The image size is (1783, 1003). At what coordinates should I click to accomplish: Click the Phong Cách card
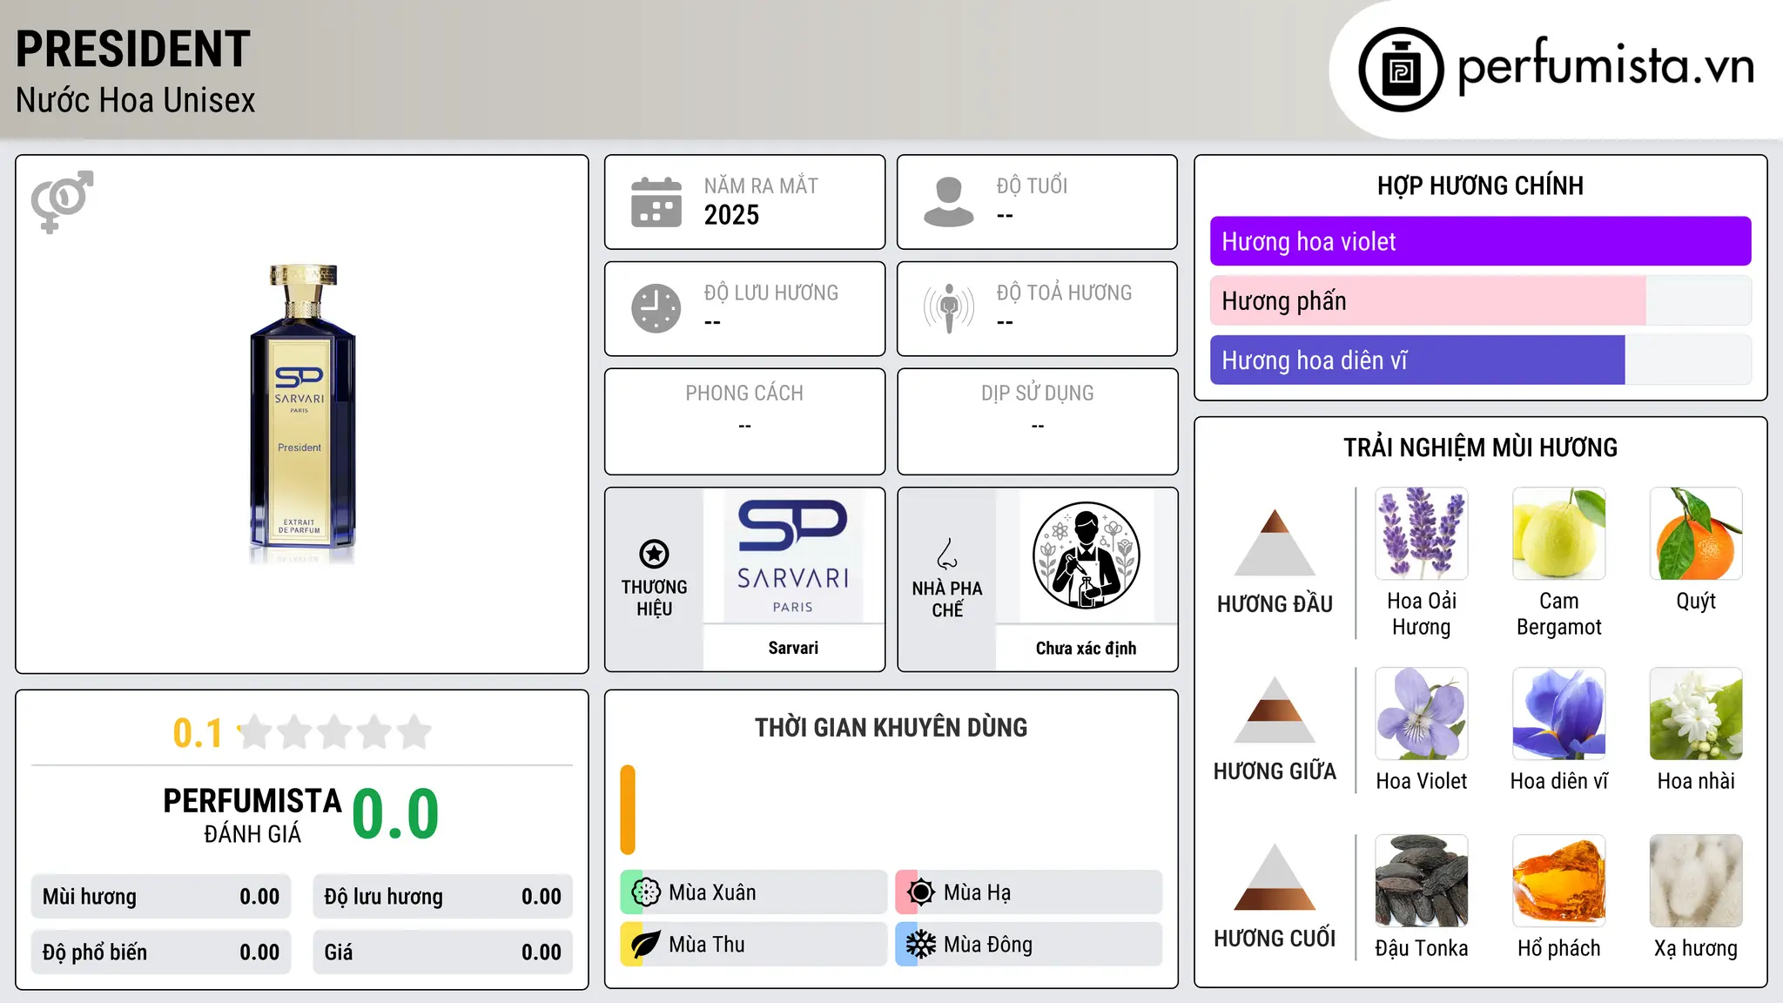[744, 421]
